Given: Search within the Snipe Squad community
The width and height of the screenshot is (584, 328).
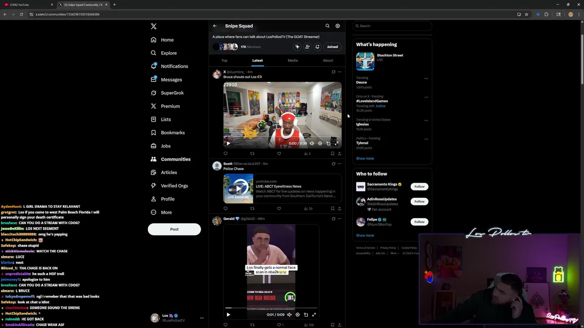Looking at the screenshot, I should (327, 26).
